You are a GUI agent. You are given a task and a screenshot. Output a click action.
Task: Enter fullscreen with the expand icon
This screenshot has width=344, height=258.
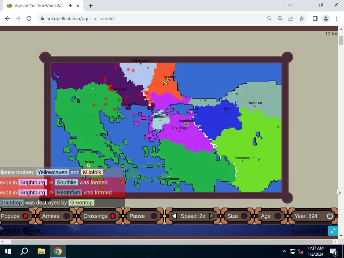point(333,230)
